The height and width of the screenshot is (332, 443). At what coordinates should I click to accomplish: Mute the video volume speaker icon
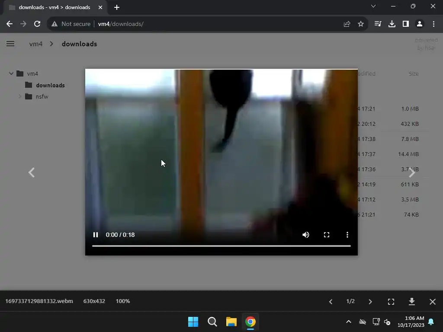pos(306,235)
